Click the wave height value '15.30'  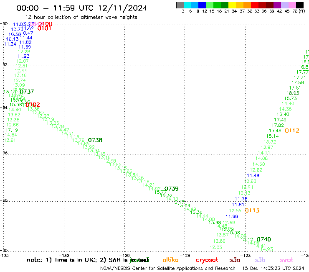coord(196,212)
